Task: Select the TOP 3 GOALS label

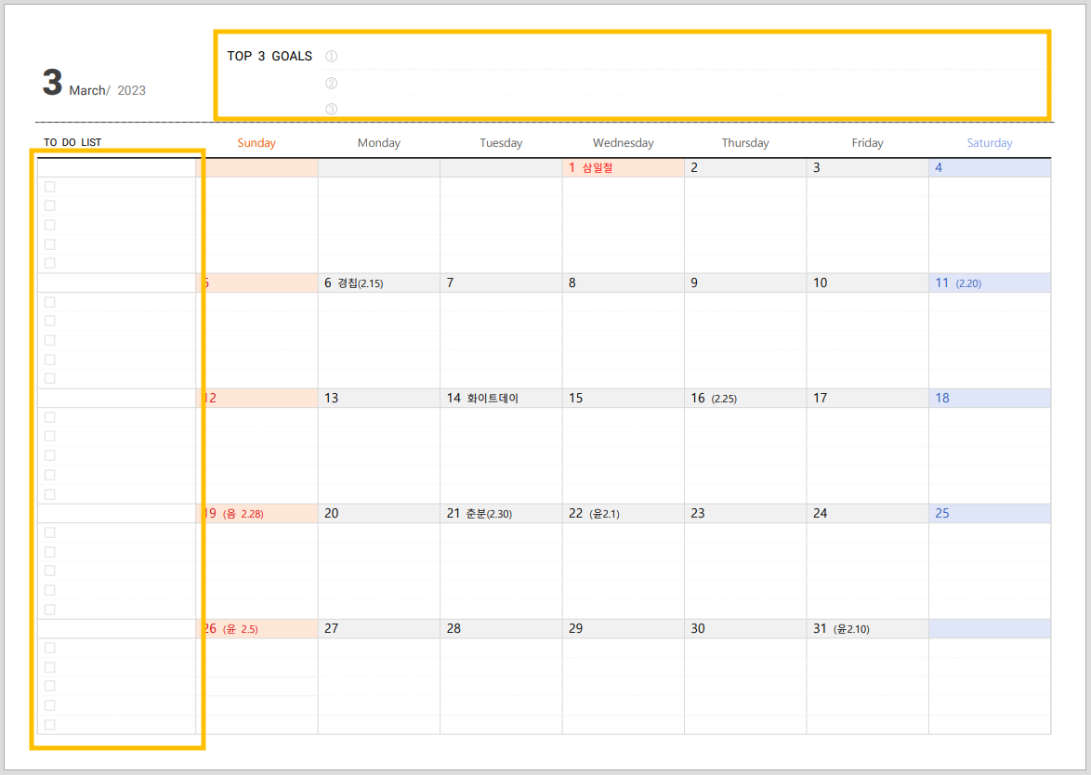Action: pos(269,57)
